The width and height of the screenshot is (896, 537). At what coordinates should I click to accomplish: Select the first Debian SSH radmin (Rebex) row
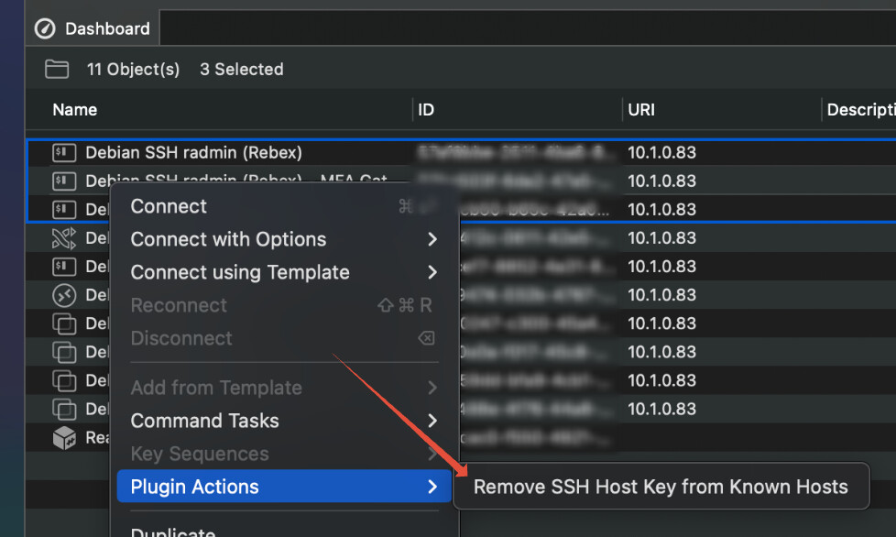(x=193, y=153)
